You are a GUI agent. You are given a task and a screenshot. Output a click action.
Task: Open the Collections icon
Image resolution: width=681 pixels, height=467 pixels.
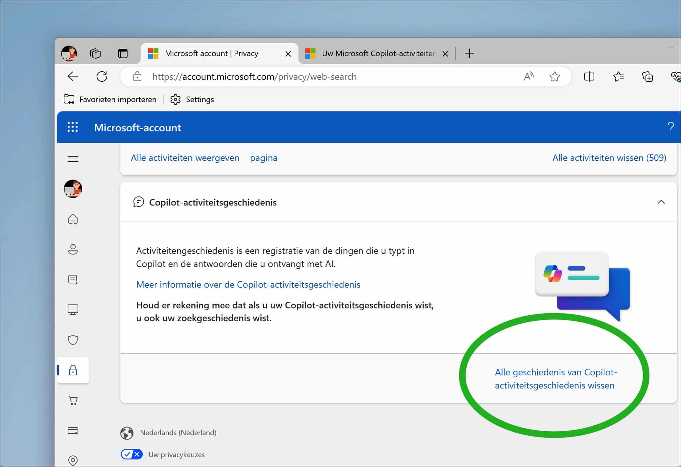(x=647, y=77)
